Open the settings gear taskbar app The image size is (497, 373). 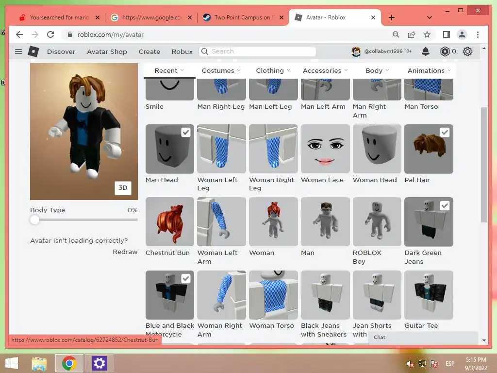[x=99, y=363]
